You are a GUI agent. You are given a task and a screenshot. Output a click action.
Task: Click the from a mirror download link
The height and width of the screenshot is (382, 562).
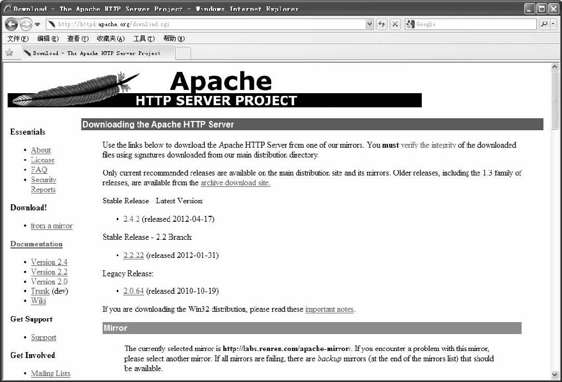pyautogui.click(x=52, y=226)
